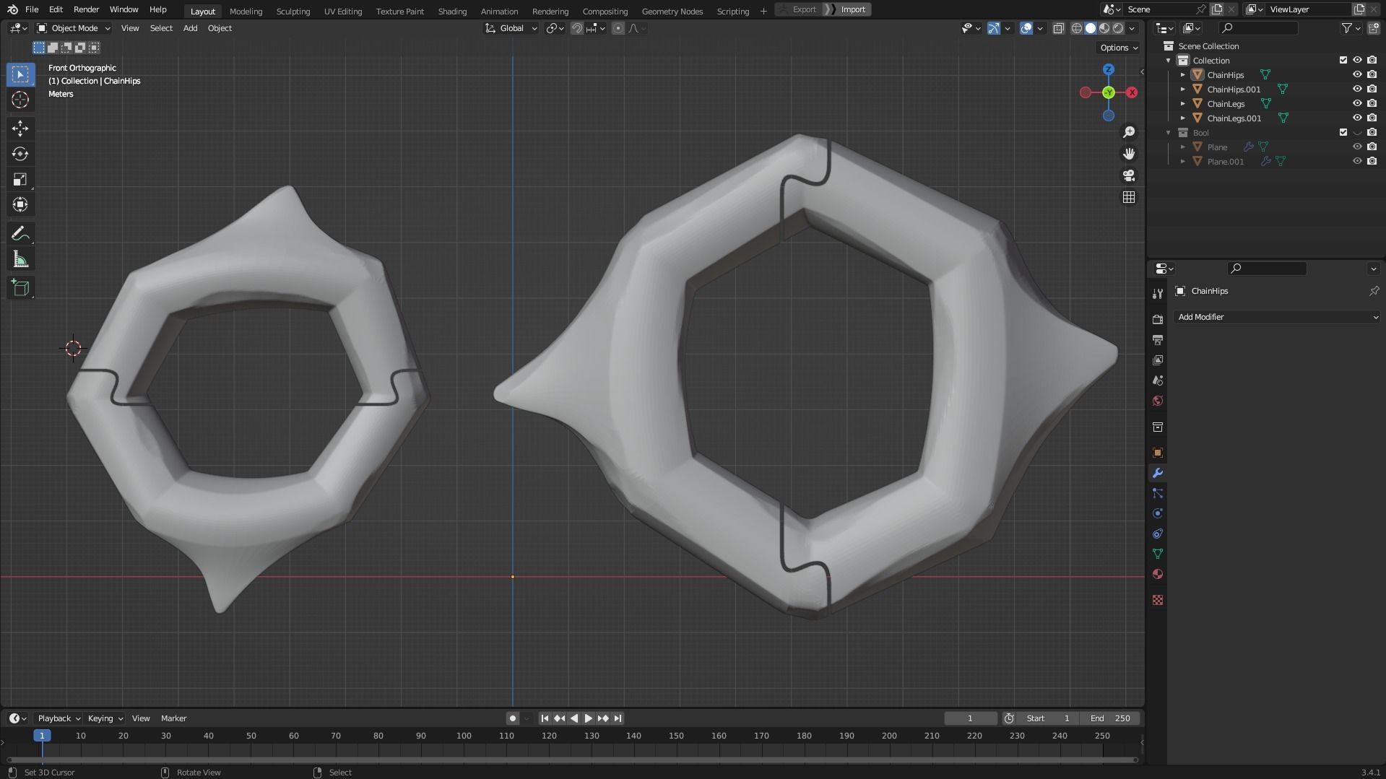Uncheck the Collection exclude checkbox
This screenshot has width=1386, height=779.
coord(1343,60)
